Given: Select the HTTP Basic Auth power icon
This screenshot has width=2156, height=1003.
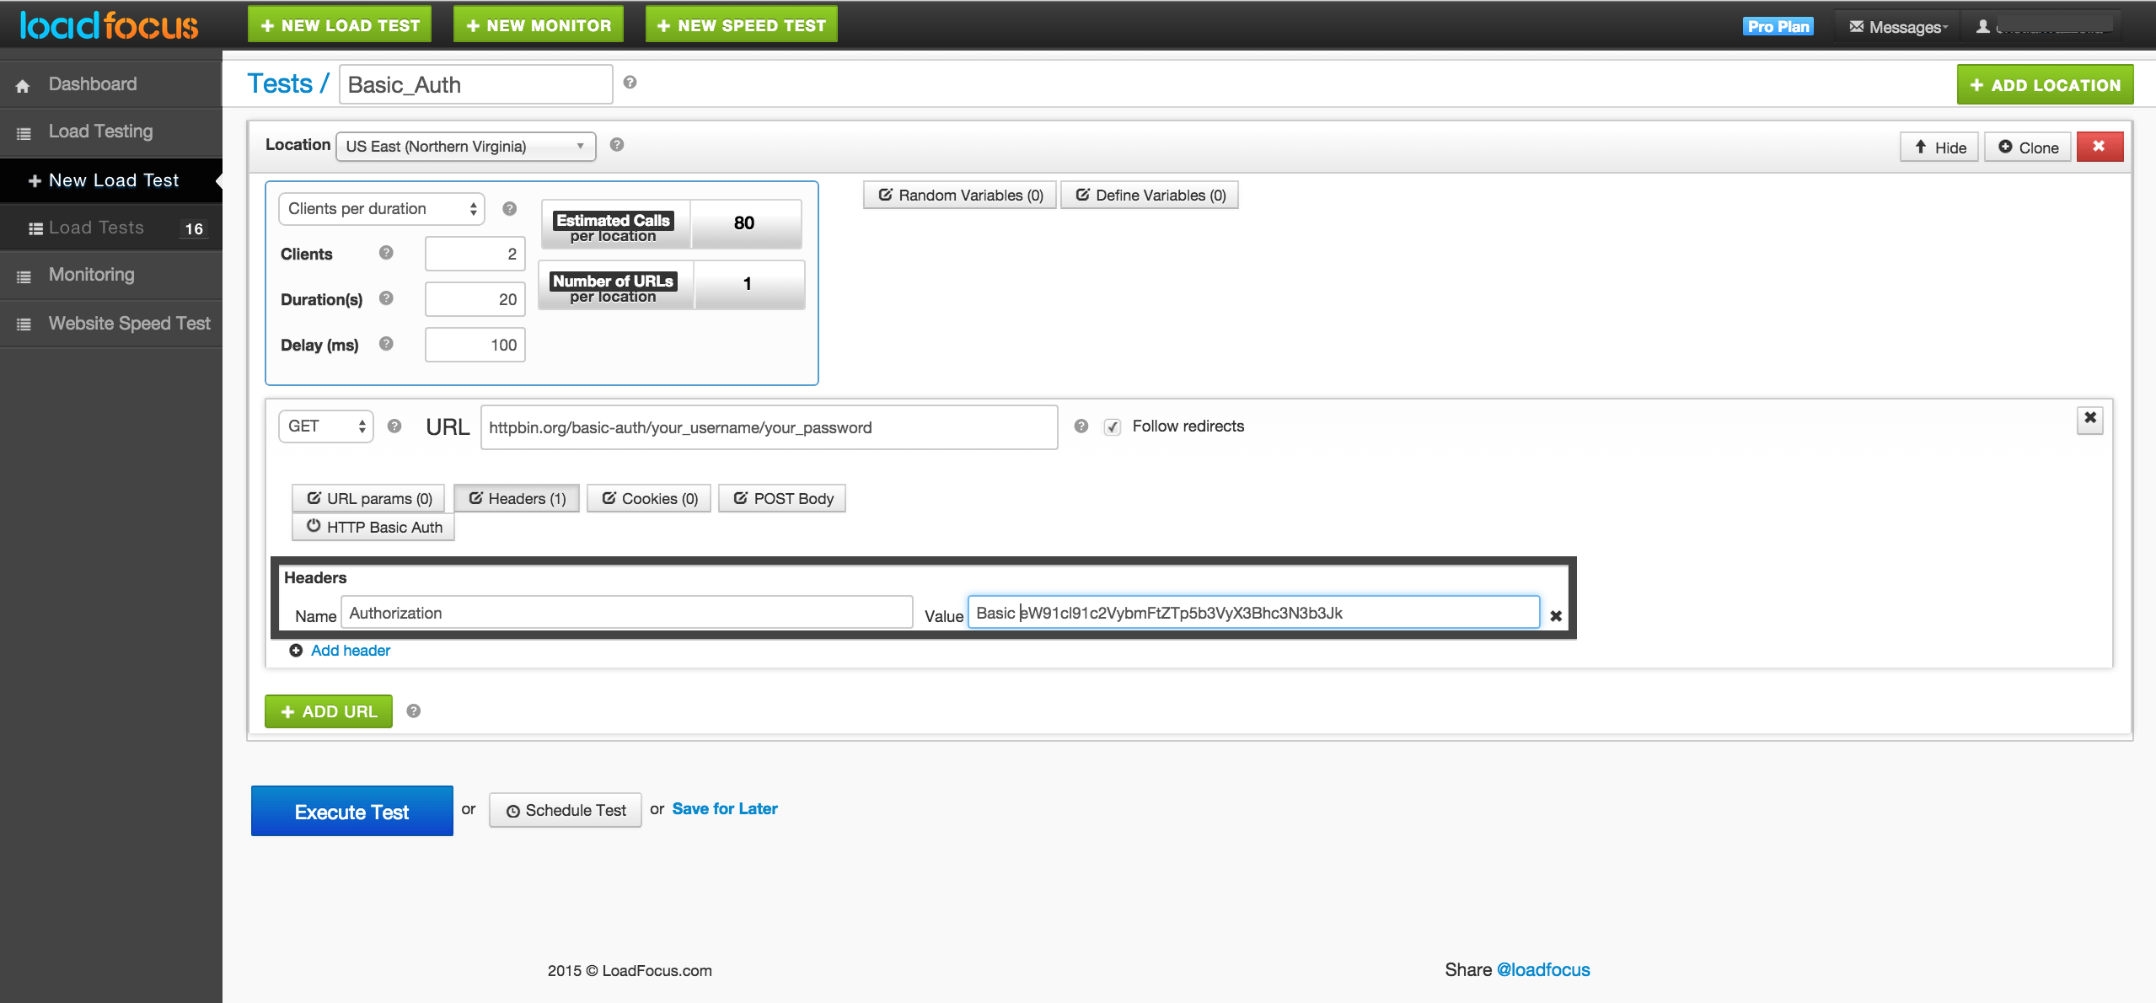Looking at the screenshot, I should (x=313, y=526).
